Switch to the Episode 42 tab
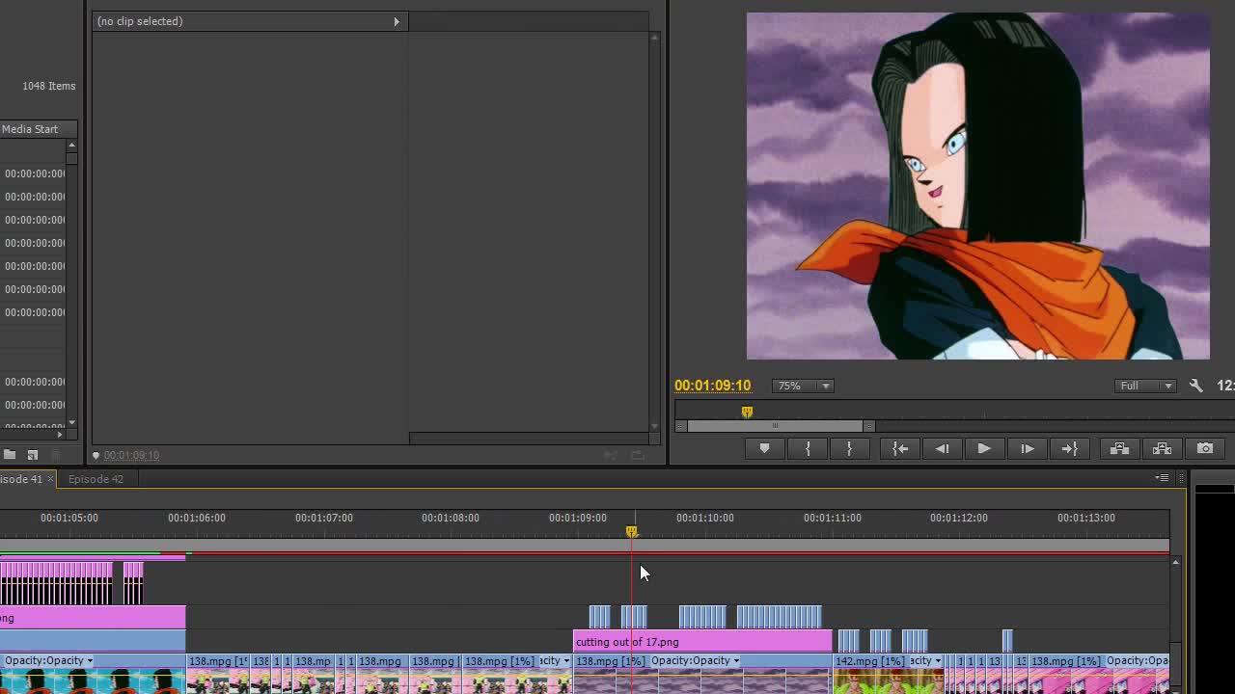This screenshot has width=1235, height=694. (x=96, y=479)
